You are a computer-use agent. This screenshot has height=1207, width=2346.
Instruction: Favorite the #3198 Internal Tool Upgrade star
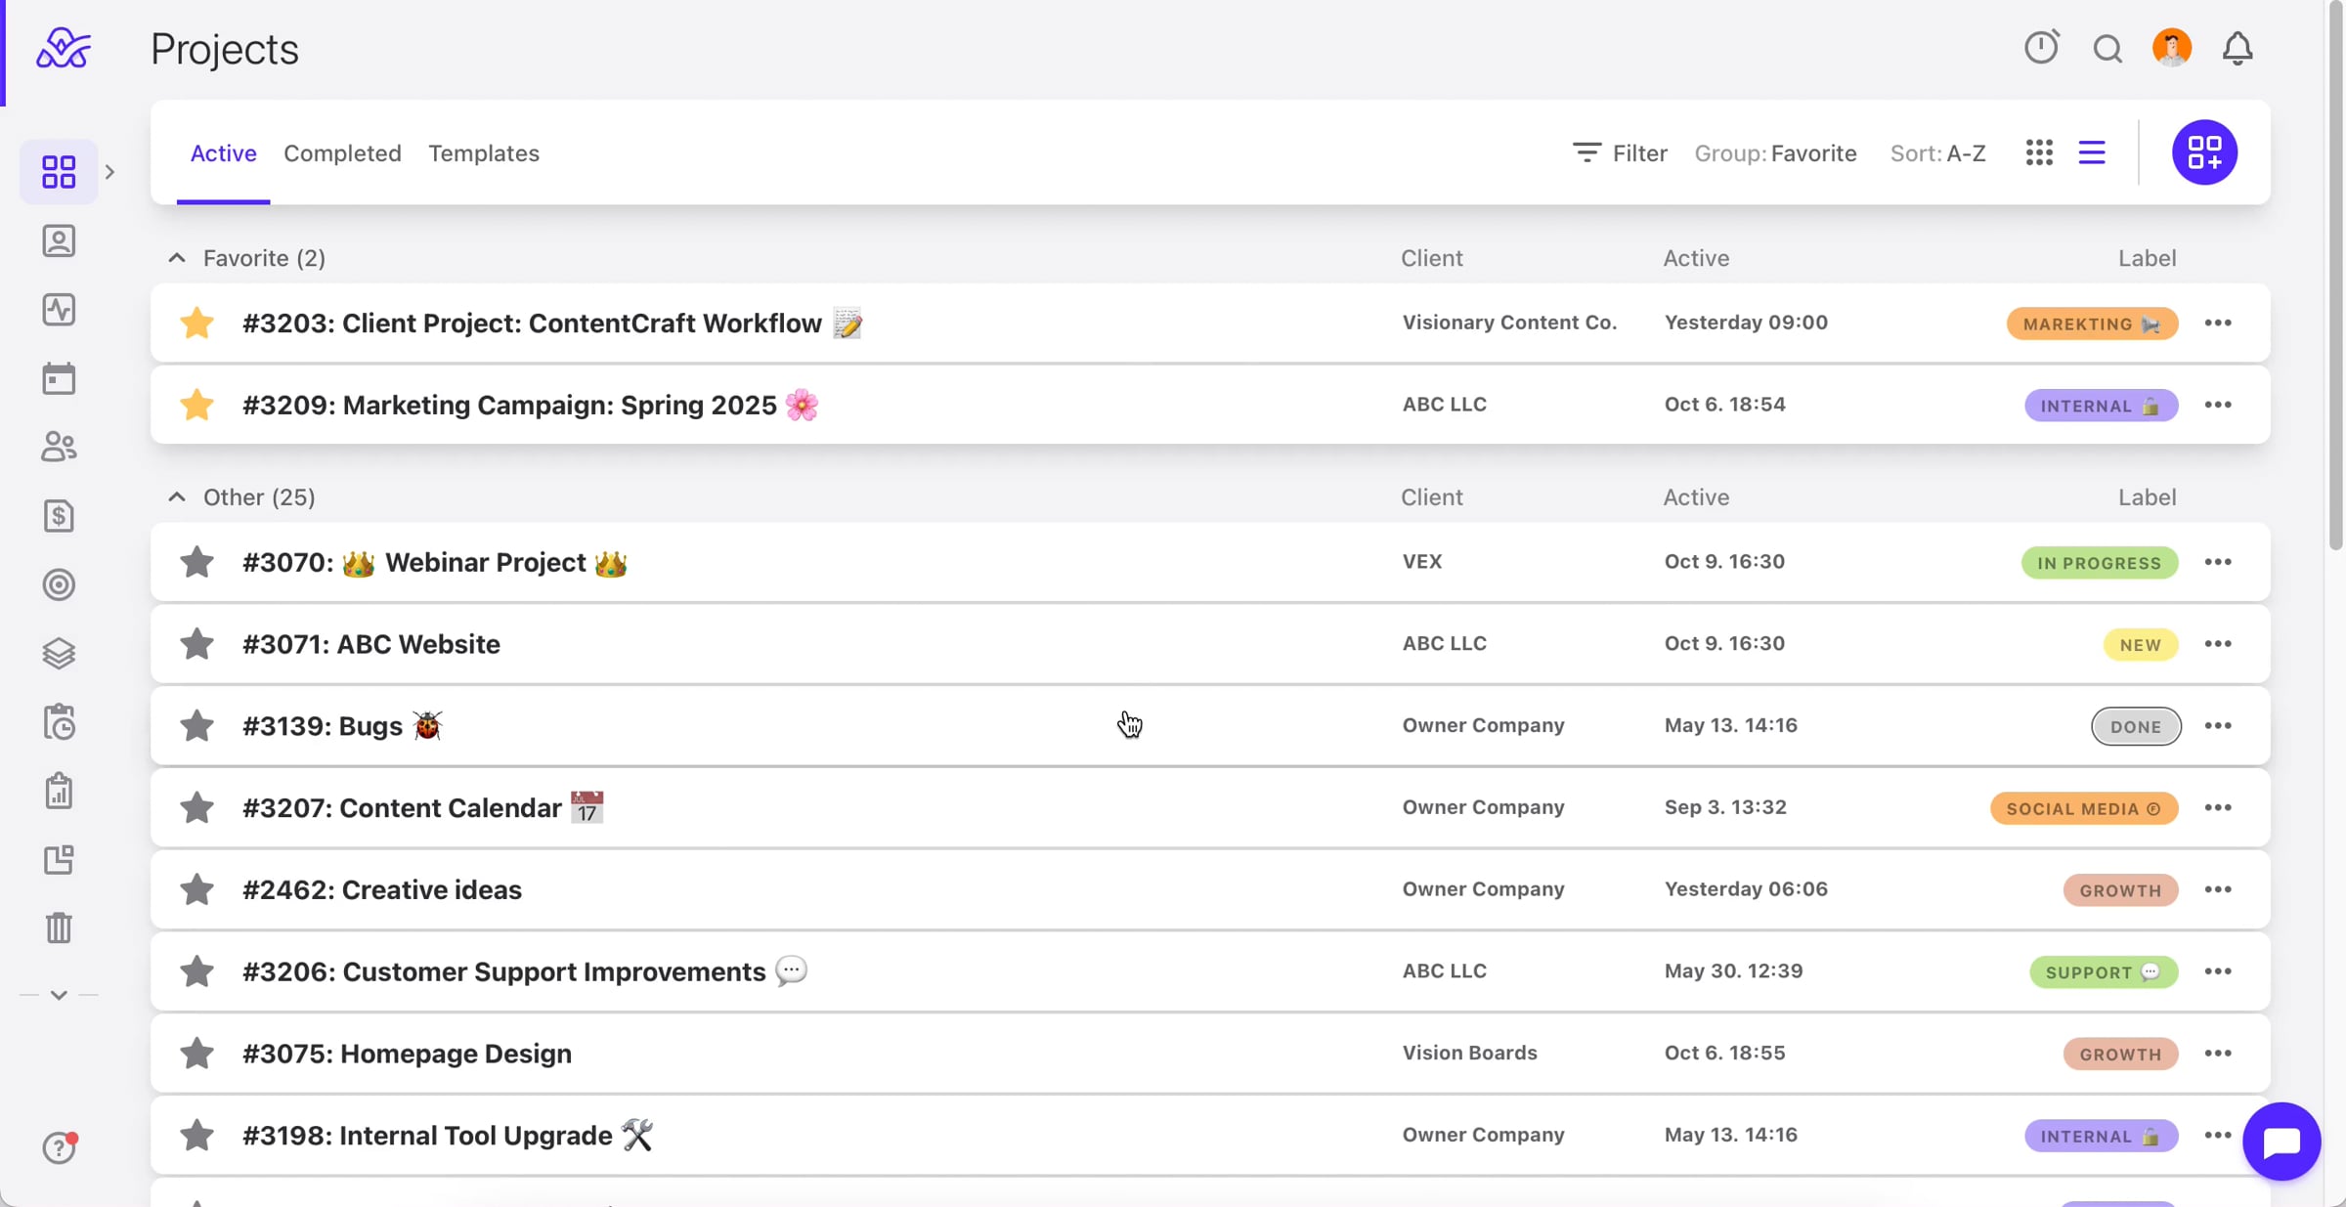tap(196, 1135)
